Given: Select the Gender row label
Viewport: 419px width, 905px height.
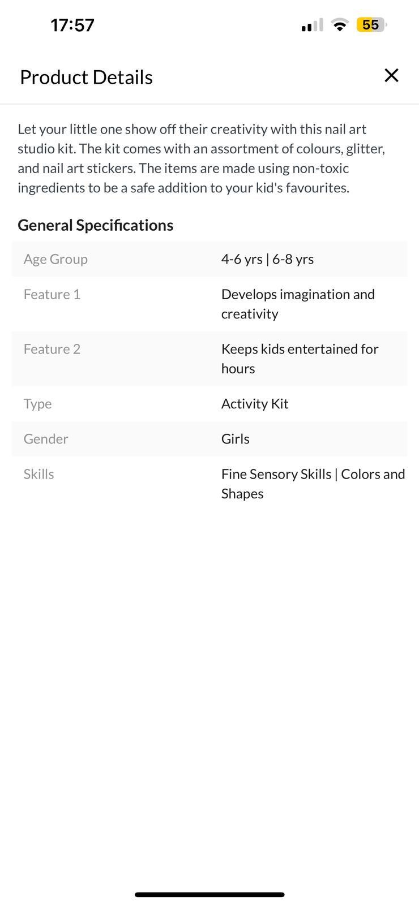Looking at the screenshot, I should point(46,439).
